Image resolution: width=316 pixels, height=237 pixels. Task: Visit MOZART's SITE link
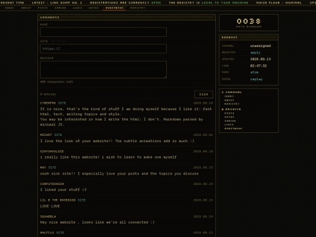[58, 135]
